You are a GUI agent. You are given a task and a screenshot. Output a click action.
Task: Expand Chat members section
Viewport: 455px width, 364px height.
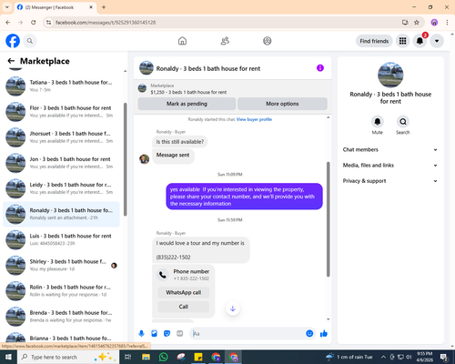pyautogui.click(x=390, y=149)
